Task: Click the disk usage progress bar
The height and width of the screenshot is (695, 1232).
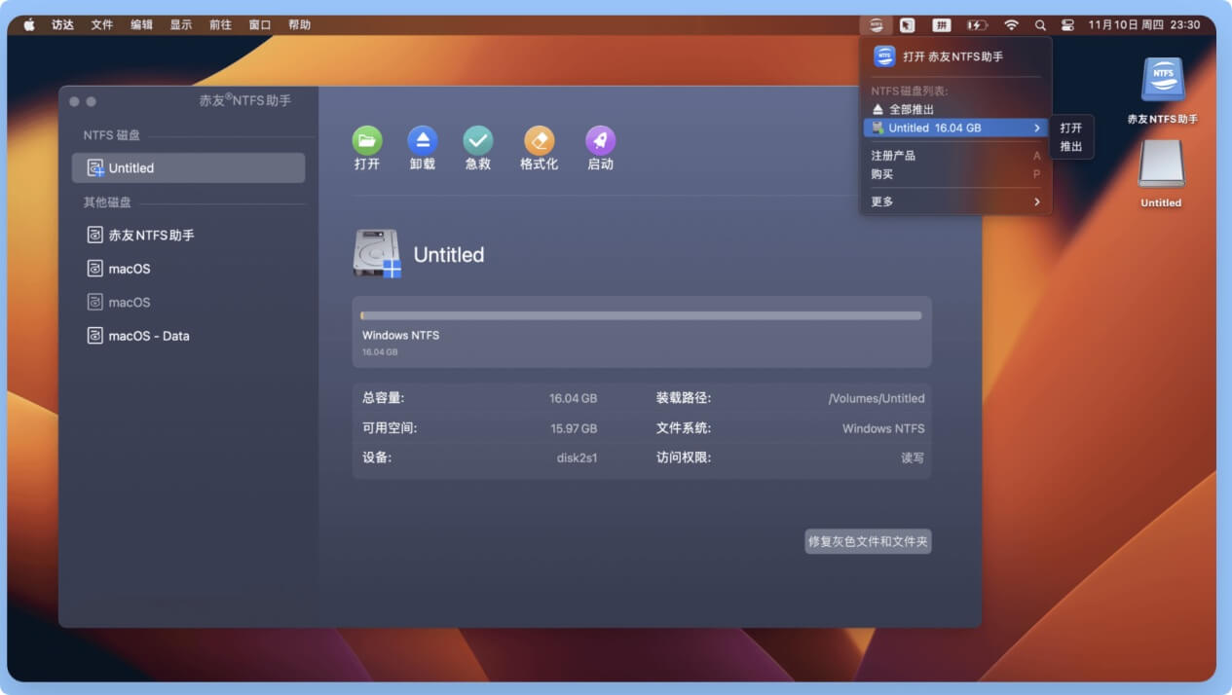Action: click(x=641, y=315)
